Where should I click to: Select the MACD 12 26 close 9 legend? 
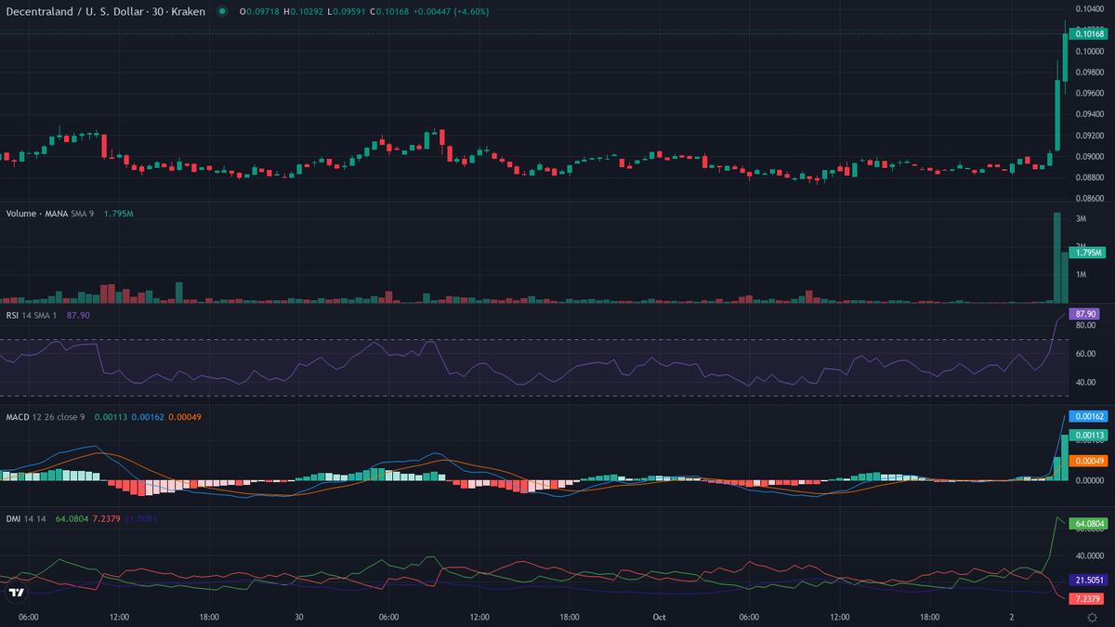46,417
